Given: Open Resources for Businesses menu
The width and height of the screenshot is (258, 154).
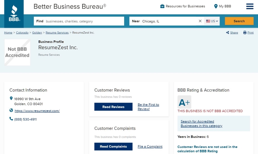Looking at the screenshot, I should [185, 6].
